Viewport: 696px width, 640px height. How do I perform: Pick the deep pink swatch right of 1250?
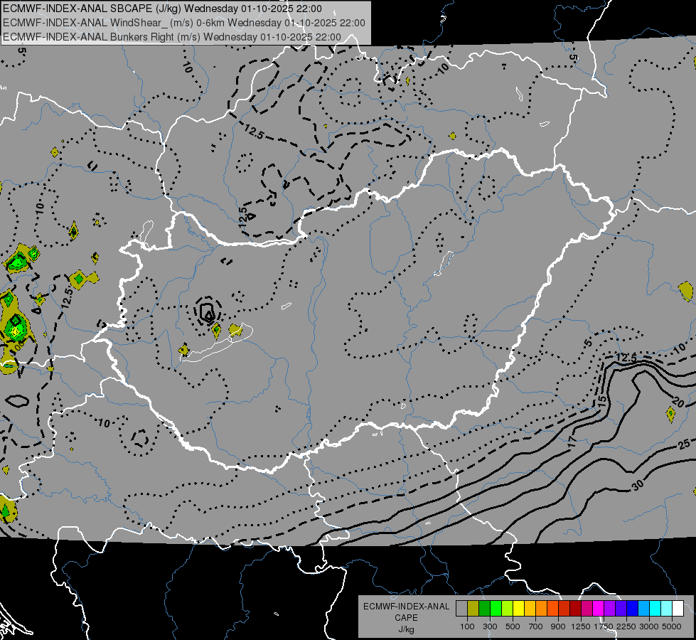[x=587, y=609]
